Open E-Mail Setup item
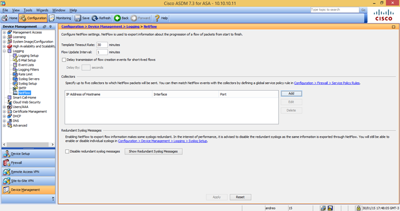 click(27, 60)
